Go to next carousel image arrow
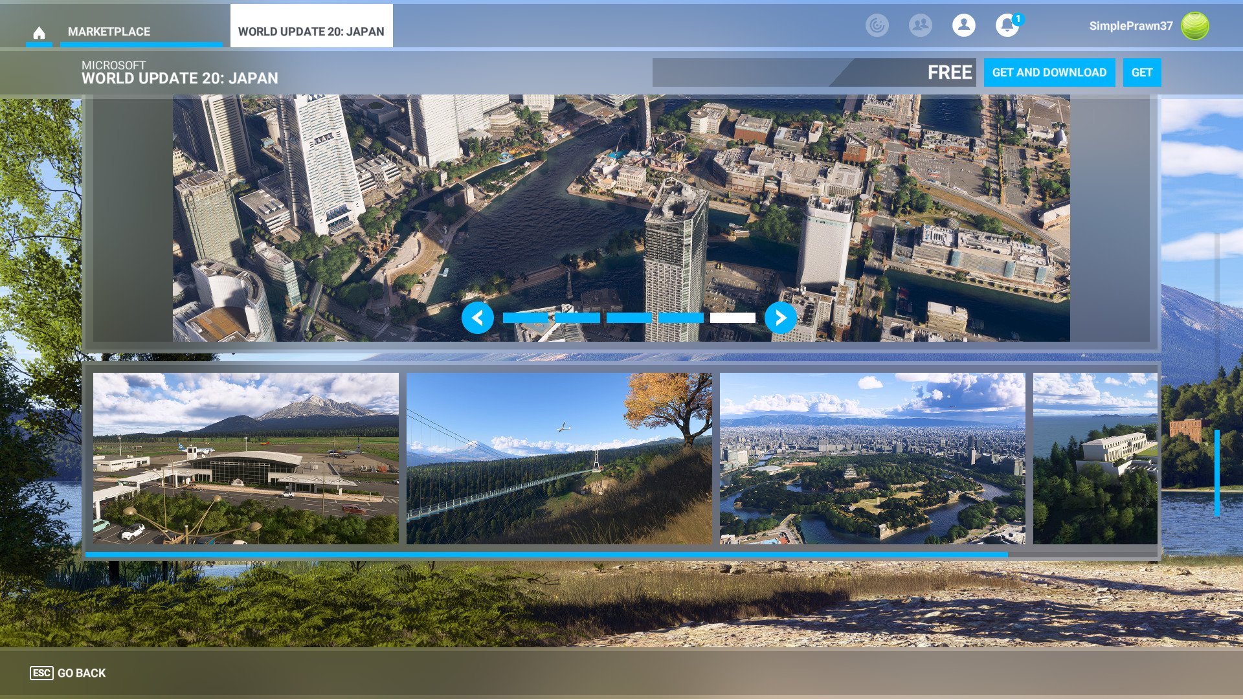 tap(780, 318)
